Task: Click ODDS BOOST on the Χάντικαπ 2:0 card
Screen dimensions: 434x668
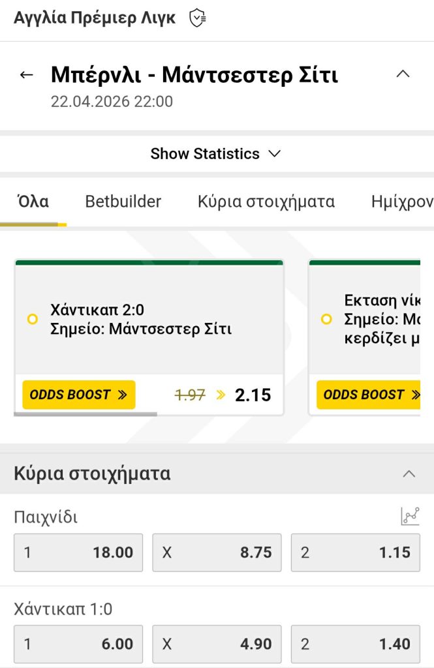Action: point(78,395)
